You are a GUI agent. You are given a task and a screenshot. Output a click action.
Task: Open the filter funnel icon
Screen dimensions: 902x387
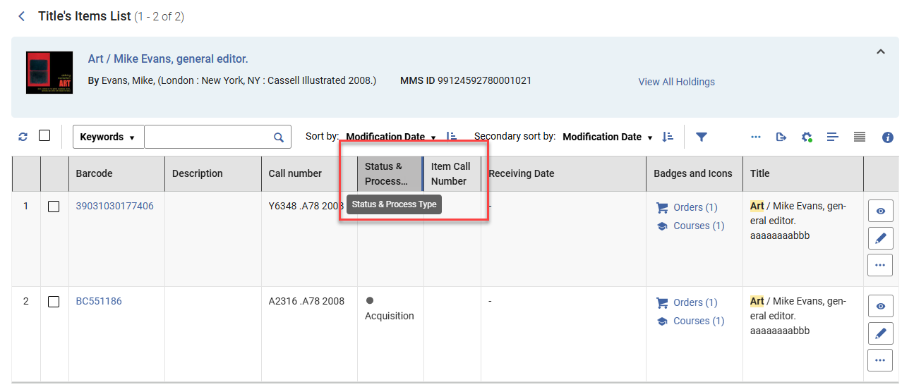[701, 137]
